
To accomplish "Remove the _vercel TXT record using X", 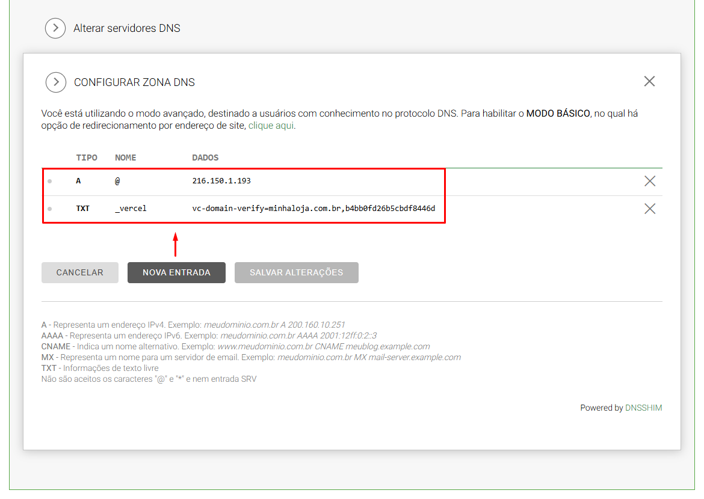I will coord(650,209).
